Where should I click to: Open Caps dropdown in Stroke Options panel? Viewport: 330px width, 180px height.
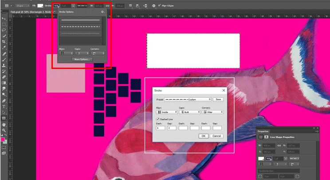tap(82, 53)
